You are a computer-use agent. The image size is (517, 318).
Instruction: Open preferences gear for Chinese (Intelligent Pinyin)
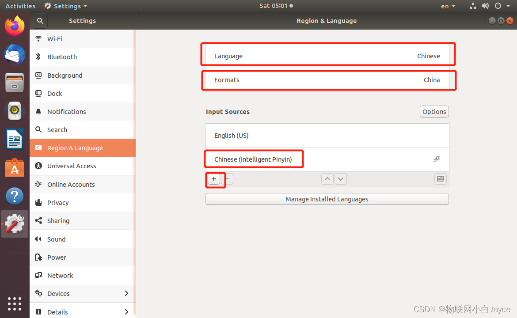437,159
